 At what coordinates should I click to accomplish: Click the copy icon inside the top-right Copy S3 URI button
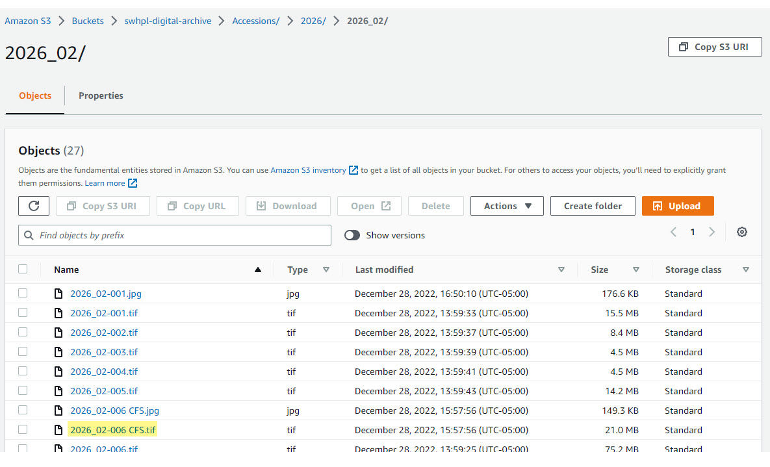tap(683, 47)
